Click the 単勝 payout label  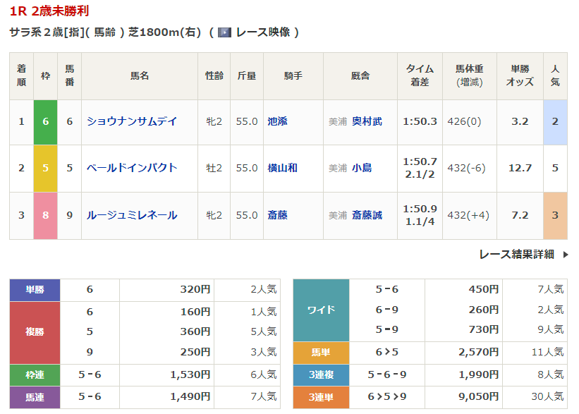coord(35,289)
